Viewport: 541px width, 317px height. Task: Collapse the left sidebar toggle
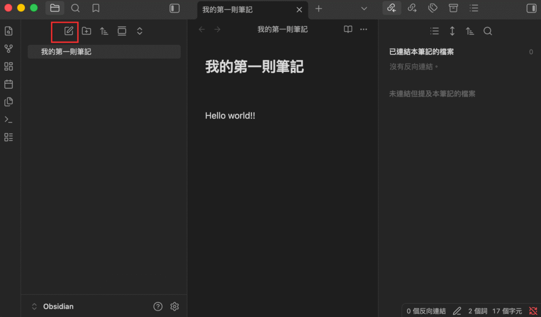coord(174,8)
